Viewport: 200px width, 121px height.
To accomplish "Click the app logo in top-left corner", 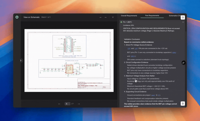I will click(17, 17).
